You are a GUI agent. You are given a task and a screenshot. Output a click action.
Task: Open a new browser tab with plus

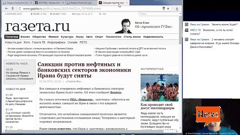pos(132,3)
